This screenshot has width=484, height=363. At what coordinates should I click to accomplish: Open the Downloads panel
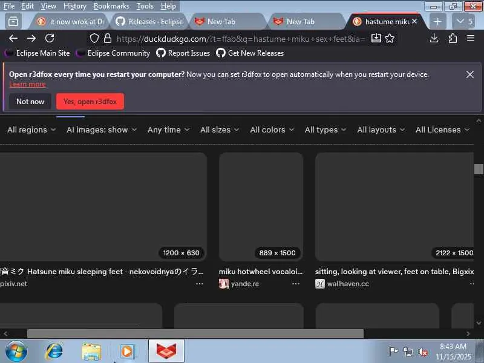click(434, 38)
